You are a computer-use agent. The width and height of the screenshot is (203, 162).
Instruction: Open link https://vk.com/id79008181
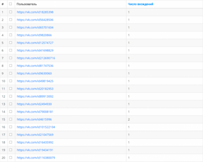[35, 112]
